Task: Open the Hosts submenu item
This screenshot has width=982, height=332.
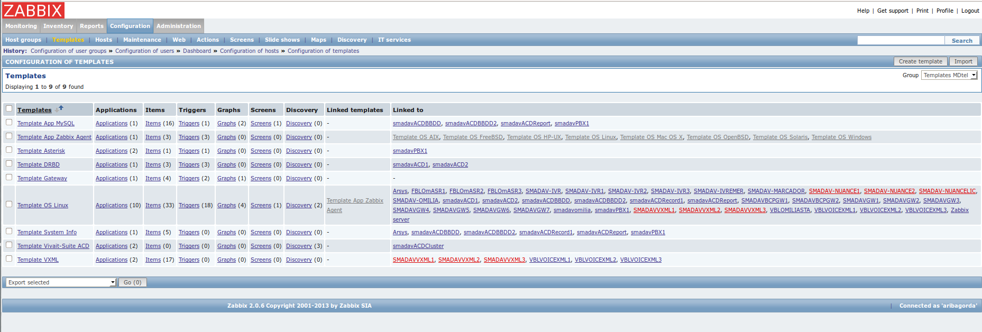Action: pyautogui.click(x=104, y=40)
